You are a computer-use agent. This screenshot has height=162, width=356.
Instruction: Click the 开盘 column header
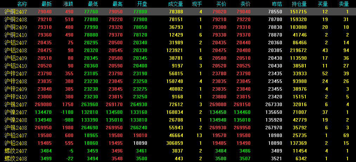pyautogui.click(x=142, y=4)
